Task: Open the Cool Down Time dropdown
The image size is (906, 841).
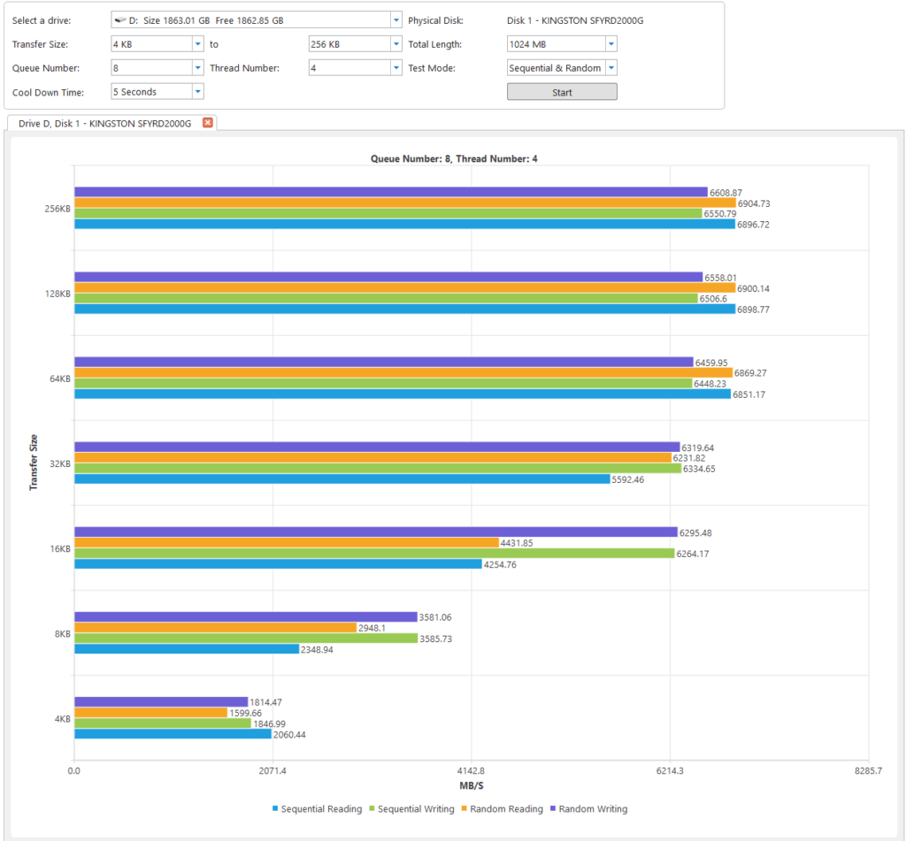Action: click(x=199, y=91)
